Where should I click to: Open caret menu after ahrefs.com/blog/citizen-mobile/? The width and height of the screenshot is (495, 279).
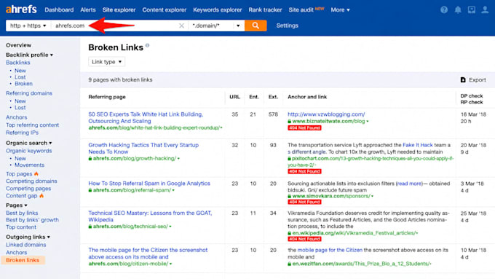[170, 264]
